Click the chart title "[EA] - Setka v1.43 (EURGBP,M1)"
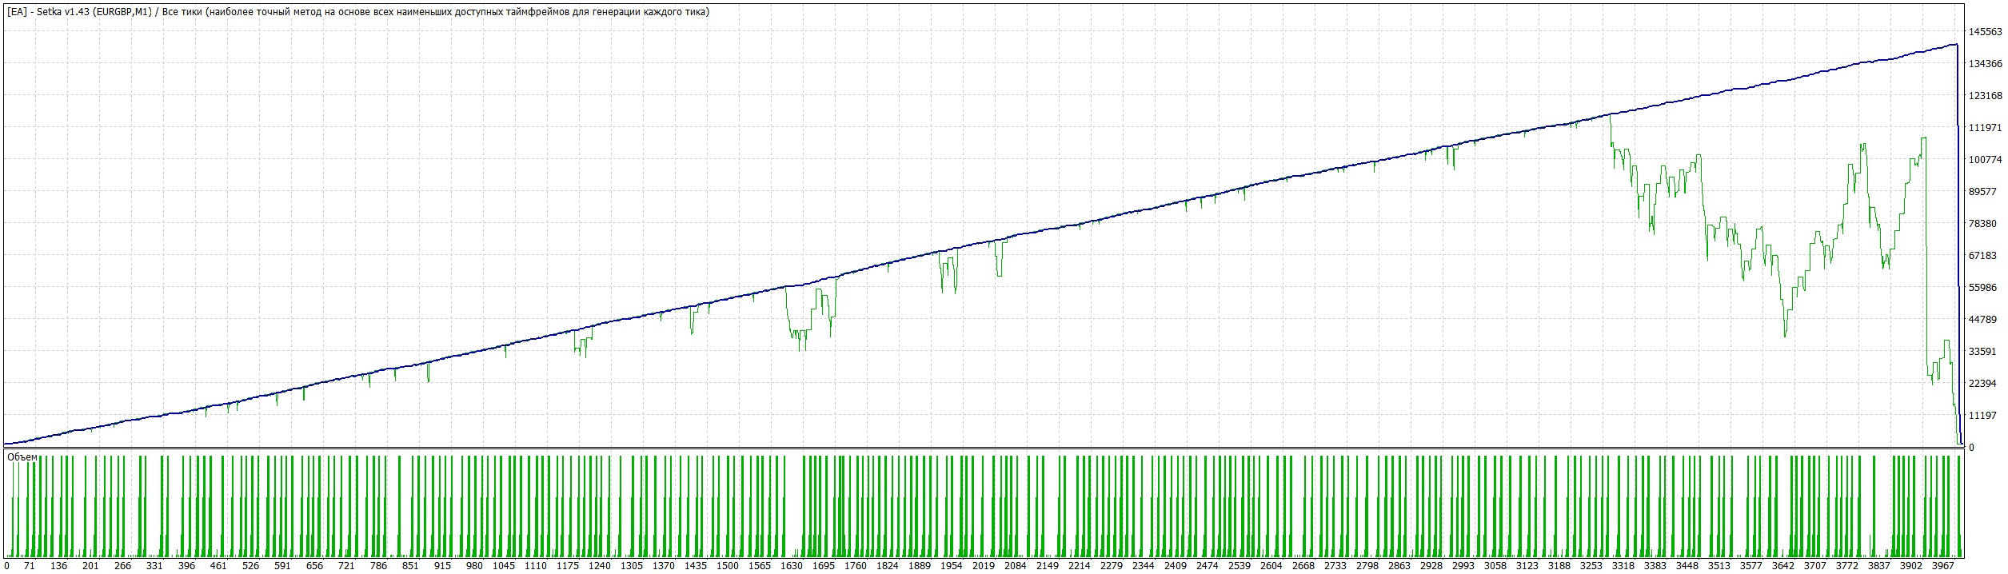2008x574 pixels. [x=79, y=12]
